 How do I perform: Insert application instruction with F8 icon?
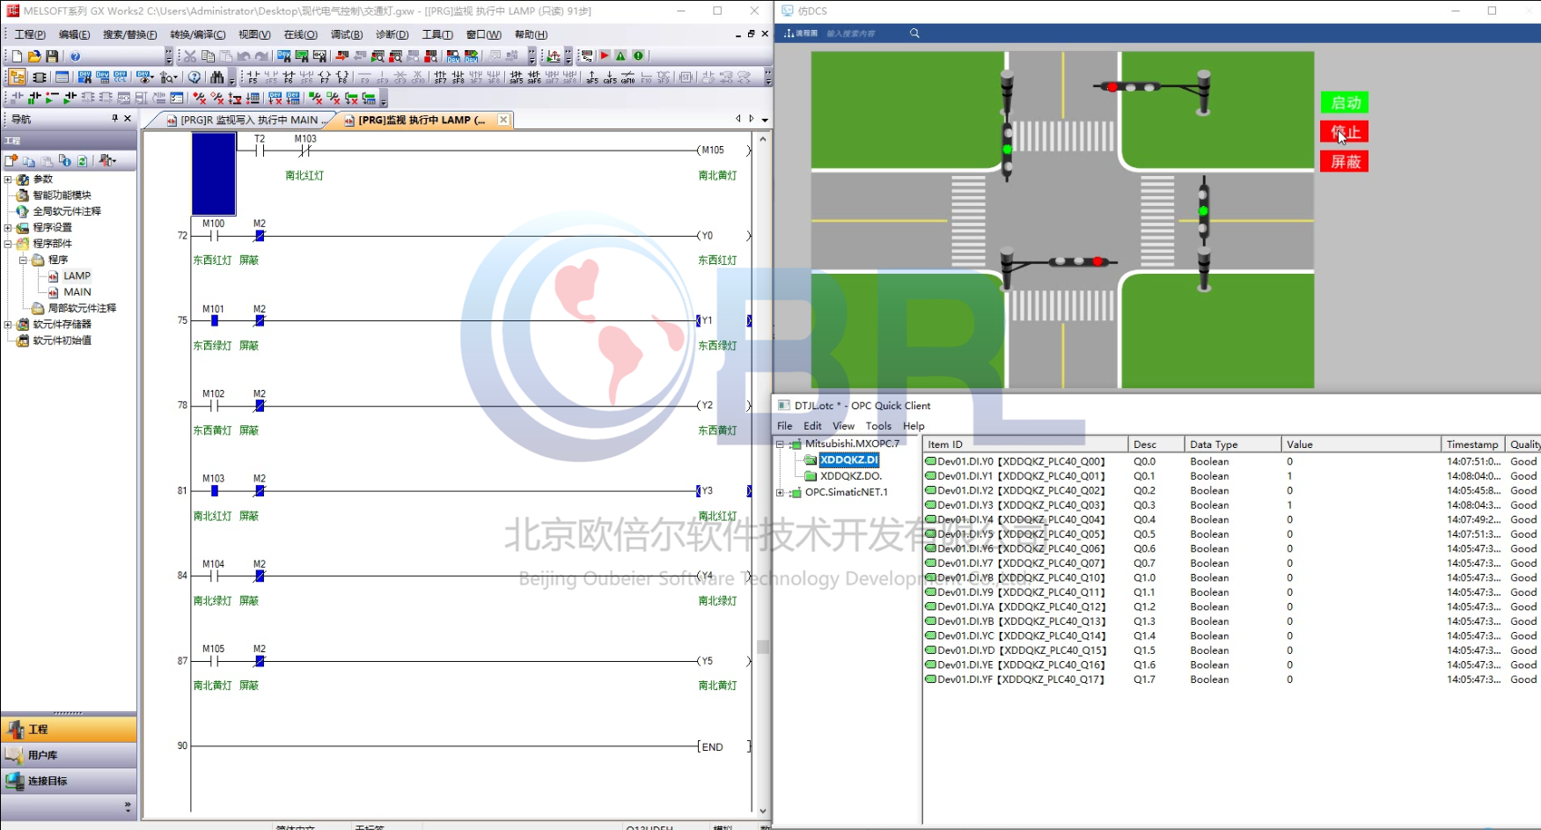[x=342, y=77]
